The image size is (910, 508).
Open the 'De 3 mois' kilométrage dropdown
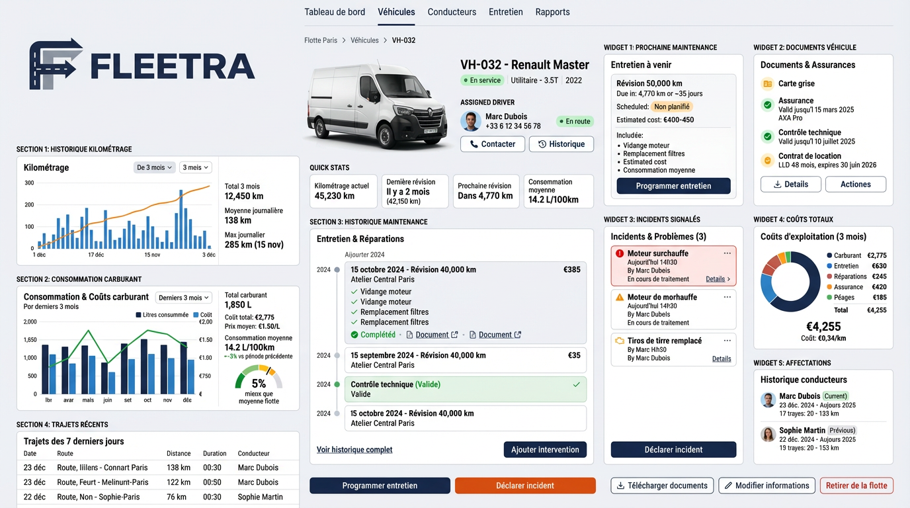coord(155,167)
